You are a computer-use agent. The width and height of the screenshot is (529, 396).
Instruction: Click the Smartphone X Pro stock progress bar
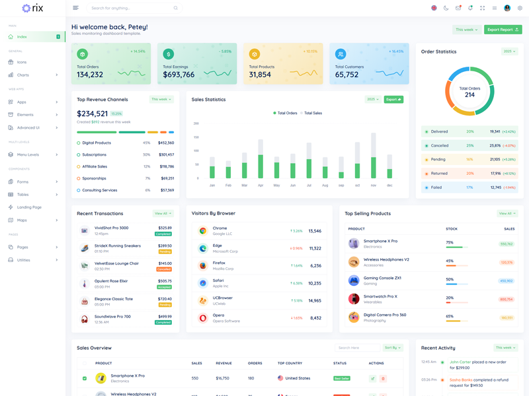point(456,247)
